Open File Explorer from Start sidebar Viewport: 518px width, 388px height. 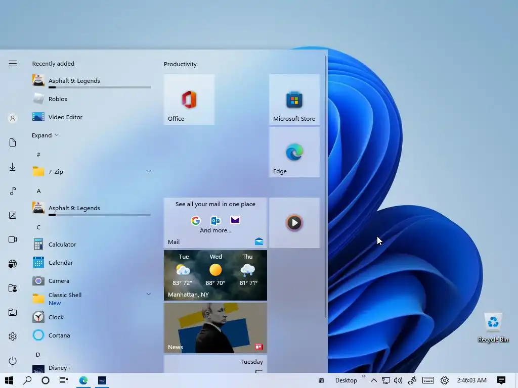(13, 312)
